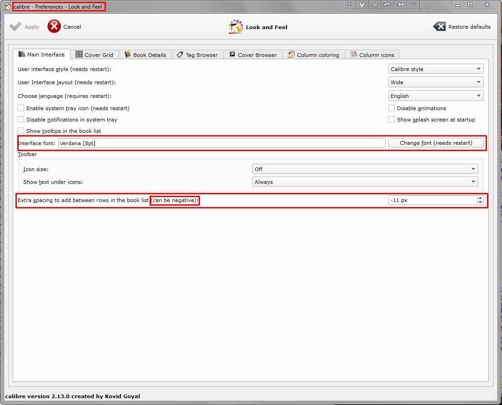Enable Show splash screen at startup

coord(391,119)
